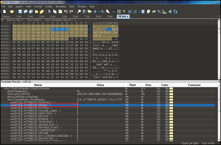This screenshot has width=221, height=145.
Task: Collapse the struct ShellLinkHeader tree node
Action: tap(2, 88)
